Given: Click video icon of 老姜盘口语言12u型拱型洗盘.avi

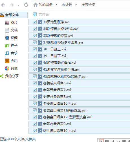Looking at the screenshot, I should [40, 117].
